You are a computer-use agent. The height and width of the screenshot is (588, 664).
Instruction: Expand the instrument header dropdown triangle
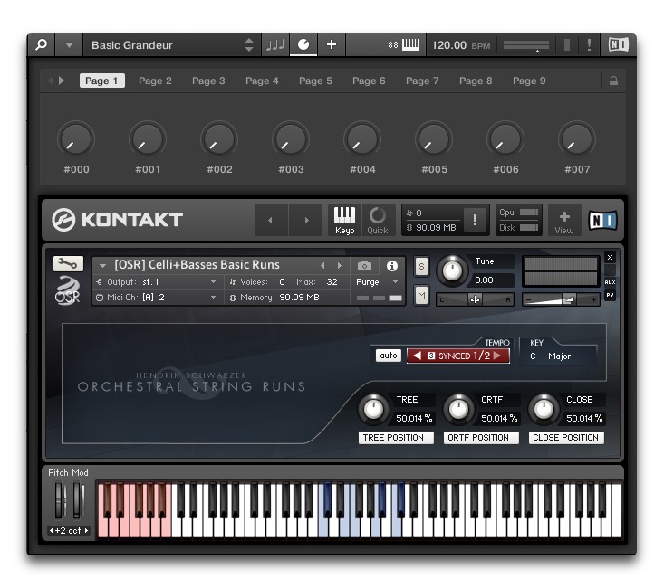pyautogui.click(x=102, y=266)
